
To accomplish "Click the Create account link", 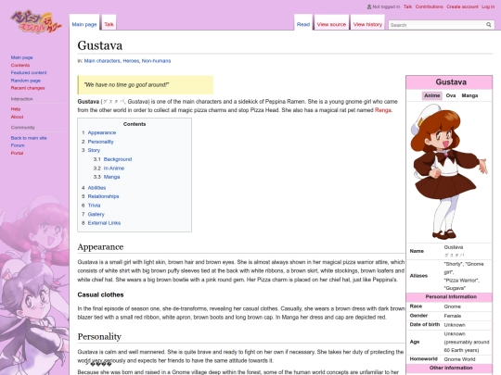I will pos(462,6).
